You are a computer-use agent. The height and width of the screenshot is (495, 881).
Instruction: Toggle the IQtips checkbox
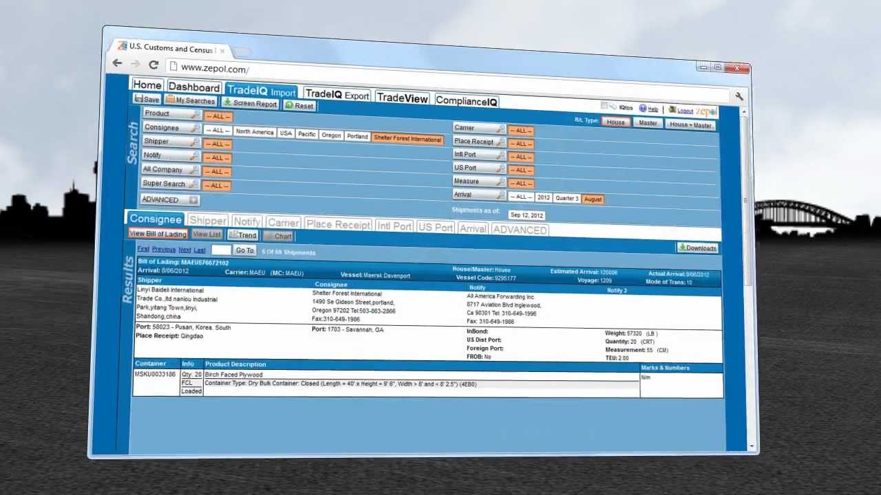(604, 106)
